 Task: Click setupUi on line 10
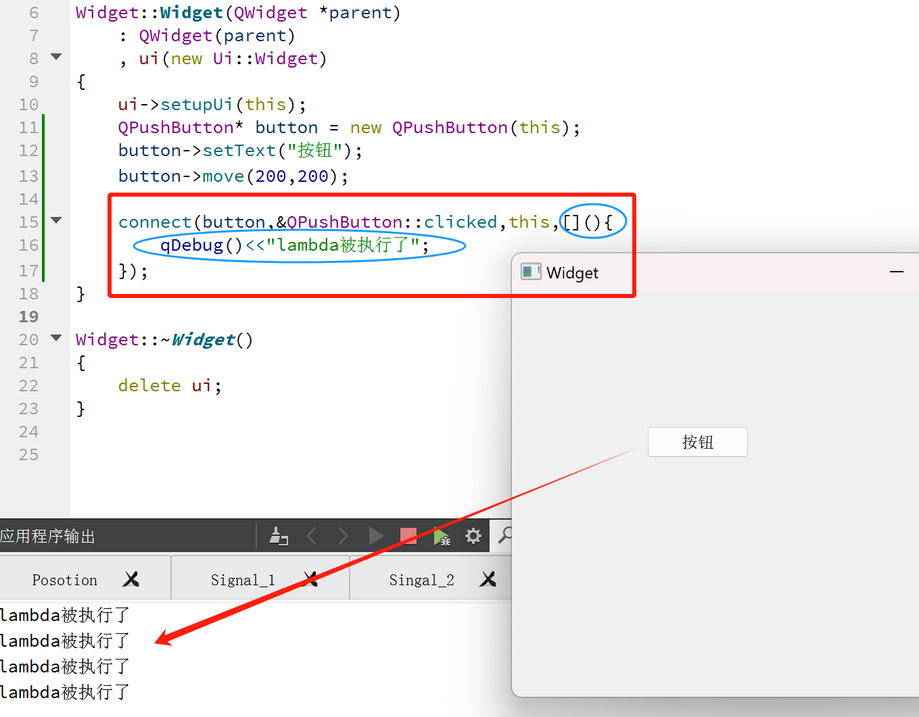point(197,105)
